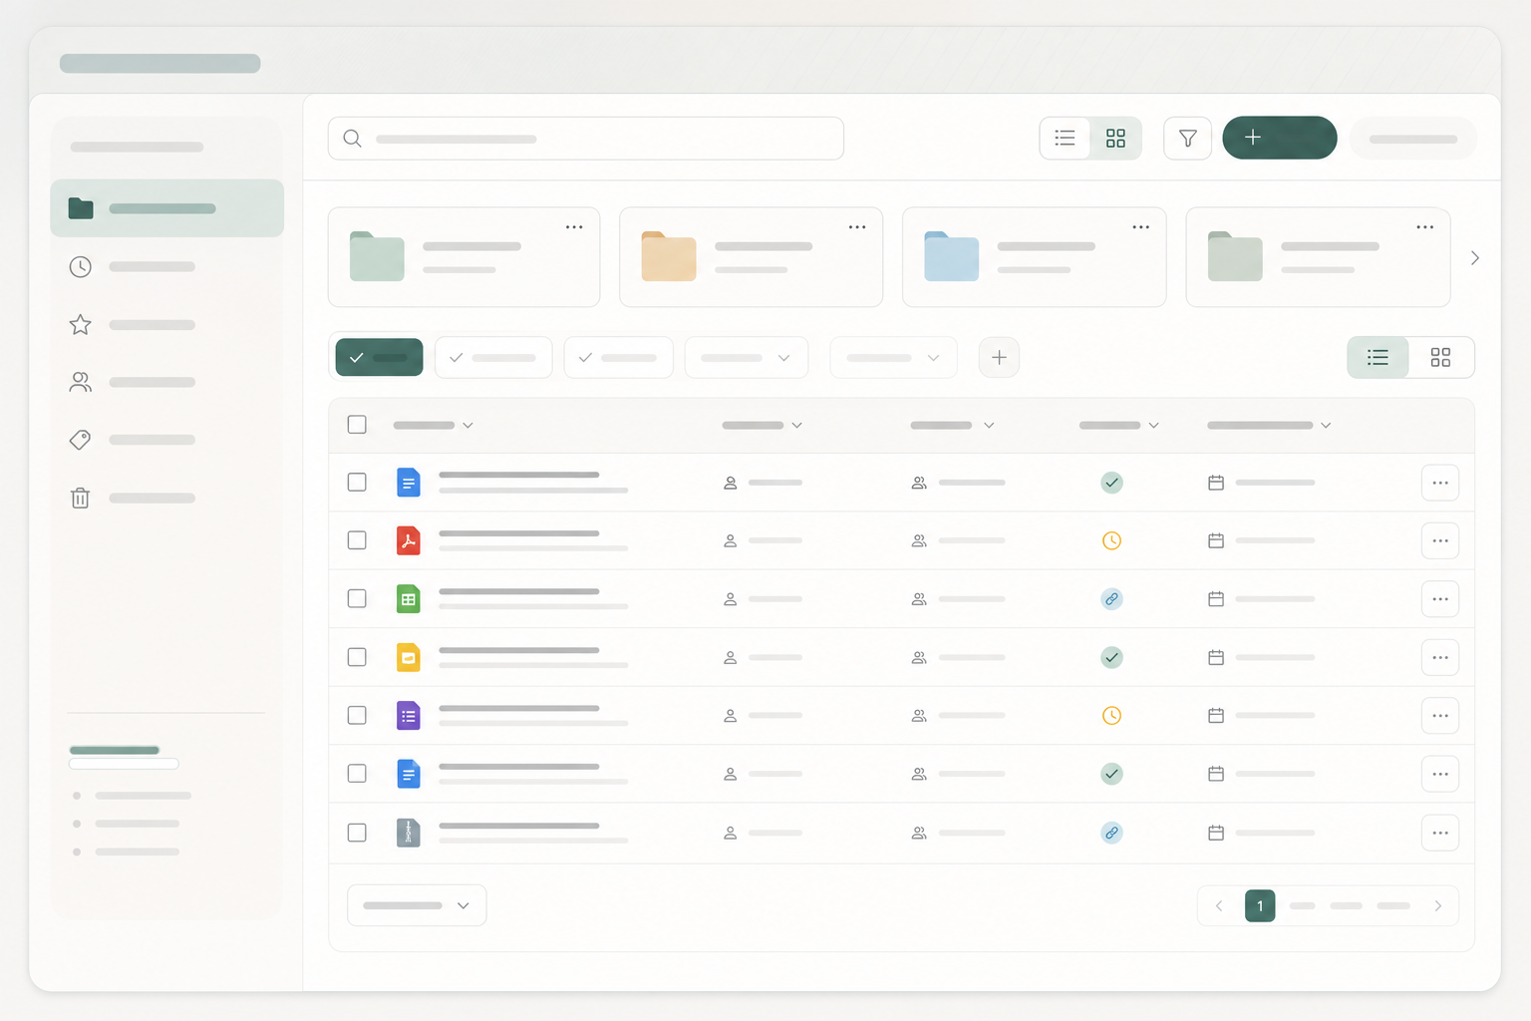
Task: Tick the checkbox for the yellow slides row
Action: [x=357, y=657]
